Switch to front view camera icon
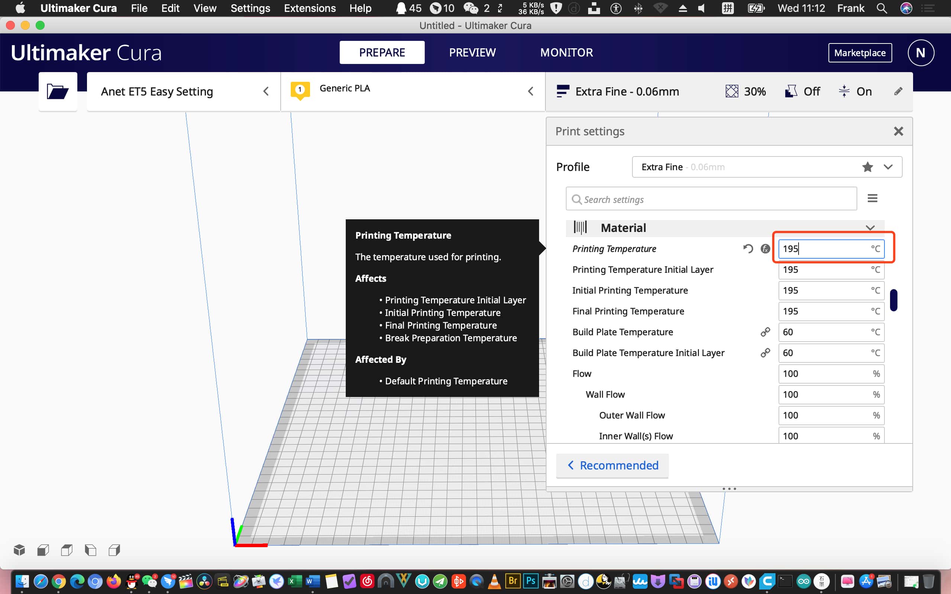This screenshot has height=594, width=951. pyautogui.click(x=43, y=550)
